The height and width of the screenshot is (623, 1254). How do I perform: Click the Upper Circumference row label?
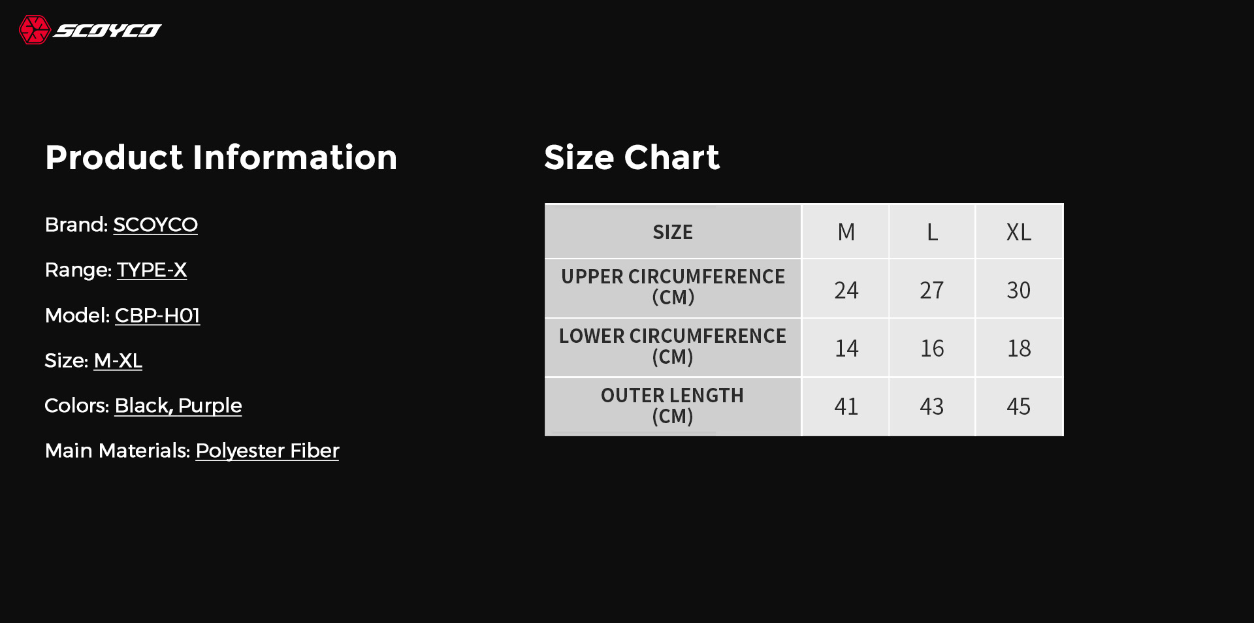tap(673, 287)
